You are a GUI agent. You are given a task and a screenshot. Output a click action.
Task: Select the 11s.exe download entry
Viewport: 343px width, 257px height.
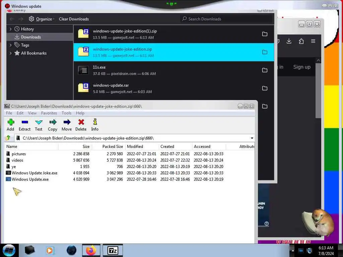[x=174, y=70]
